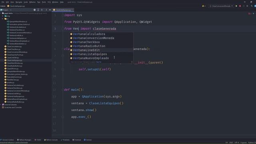
Task: Open prueba.py in project tree
Action: pyautogui.click(x=10, y=83)
